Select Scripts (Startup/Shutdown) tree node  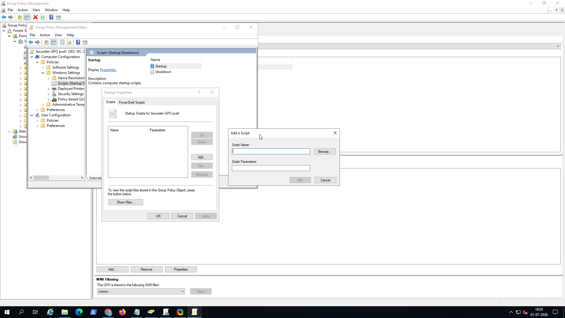coord(68,83)
